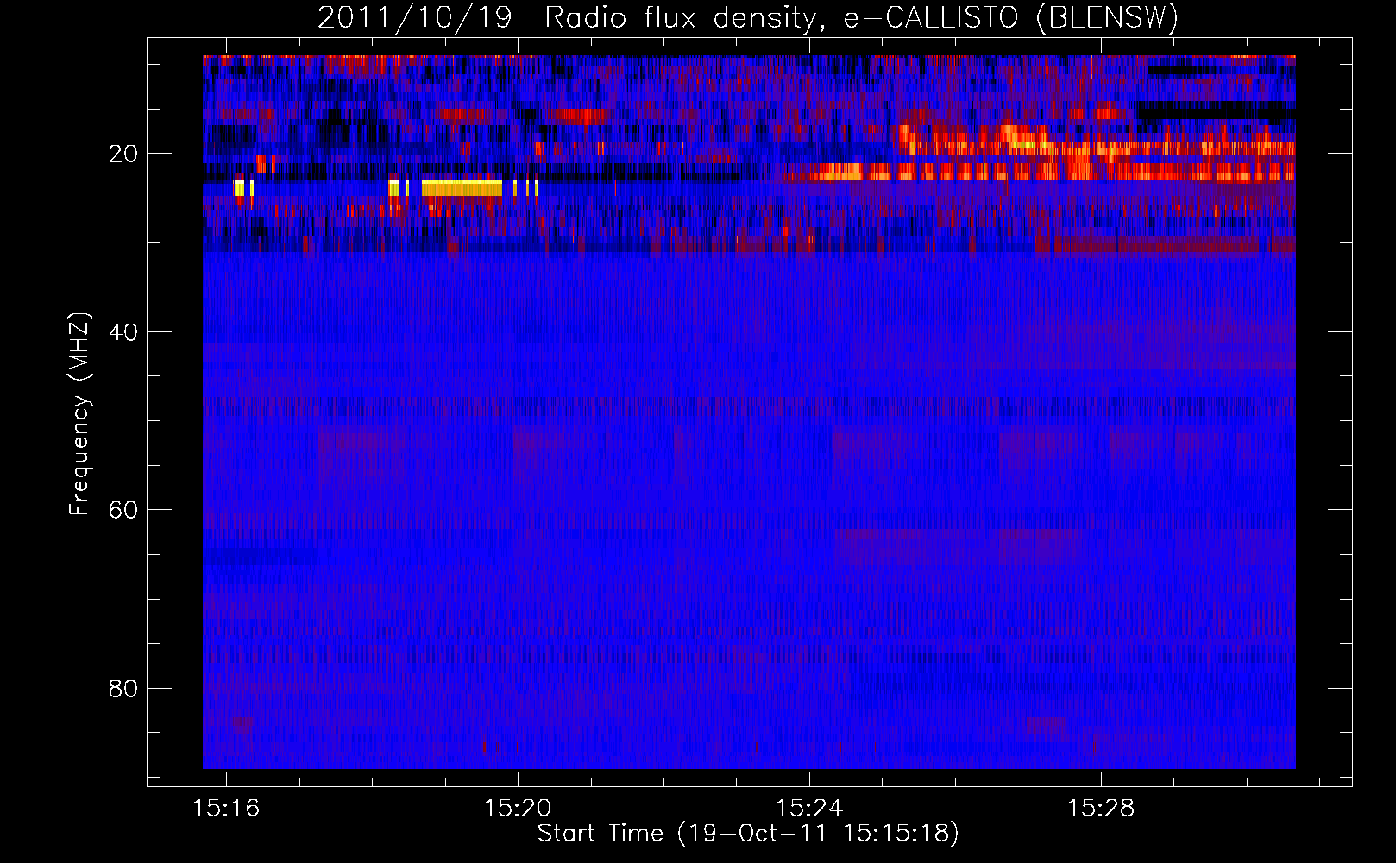Image resolution: width=1396 pixels, height=863 pixels.
Task: Select the 15:16 time tick label
Action: (227, 808)
